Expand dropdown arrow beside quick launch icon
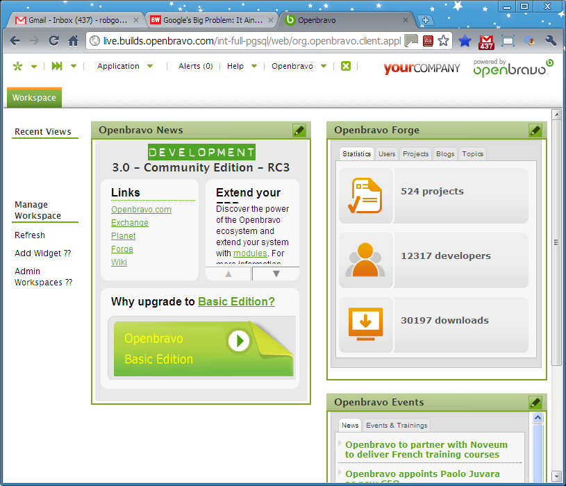The height and width of the screenshot is (486, 566). coord(74,67)
